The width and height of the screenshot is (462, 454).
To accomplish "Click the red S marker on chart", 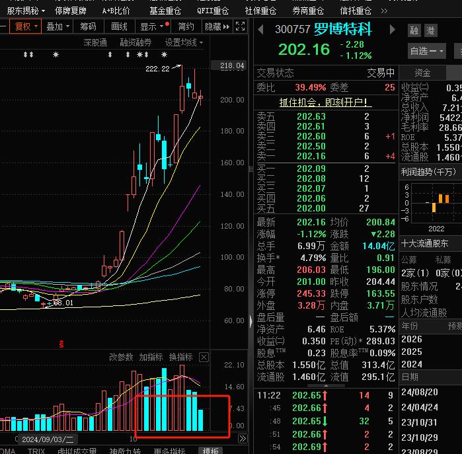I will (61, 344).
